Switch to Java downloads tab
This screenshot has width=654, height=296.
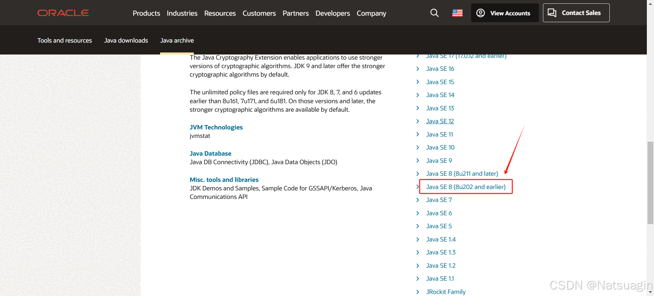126,41
